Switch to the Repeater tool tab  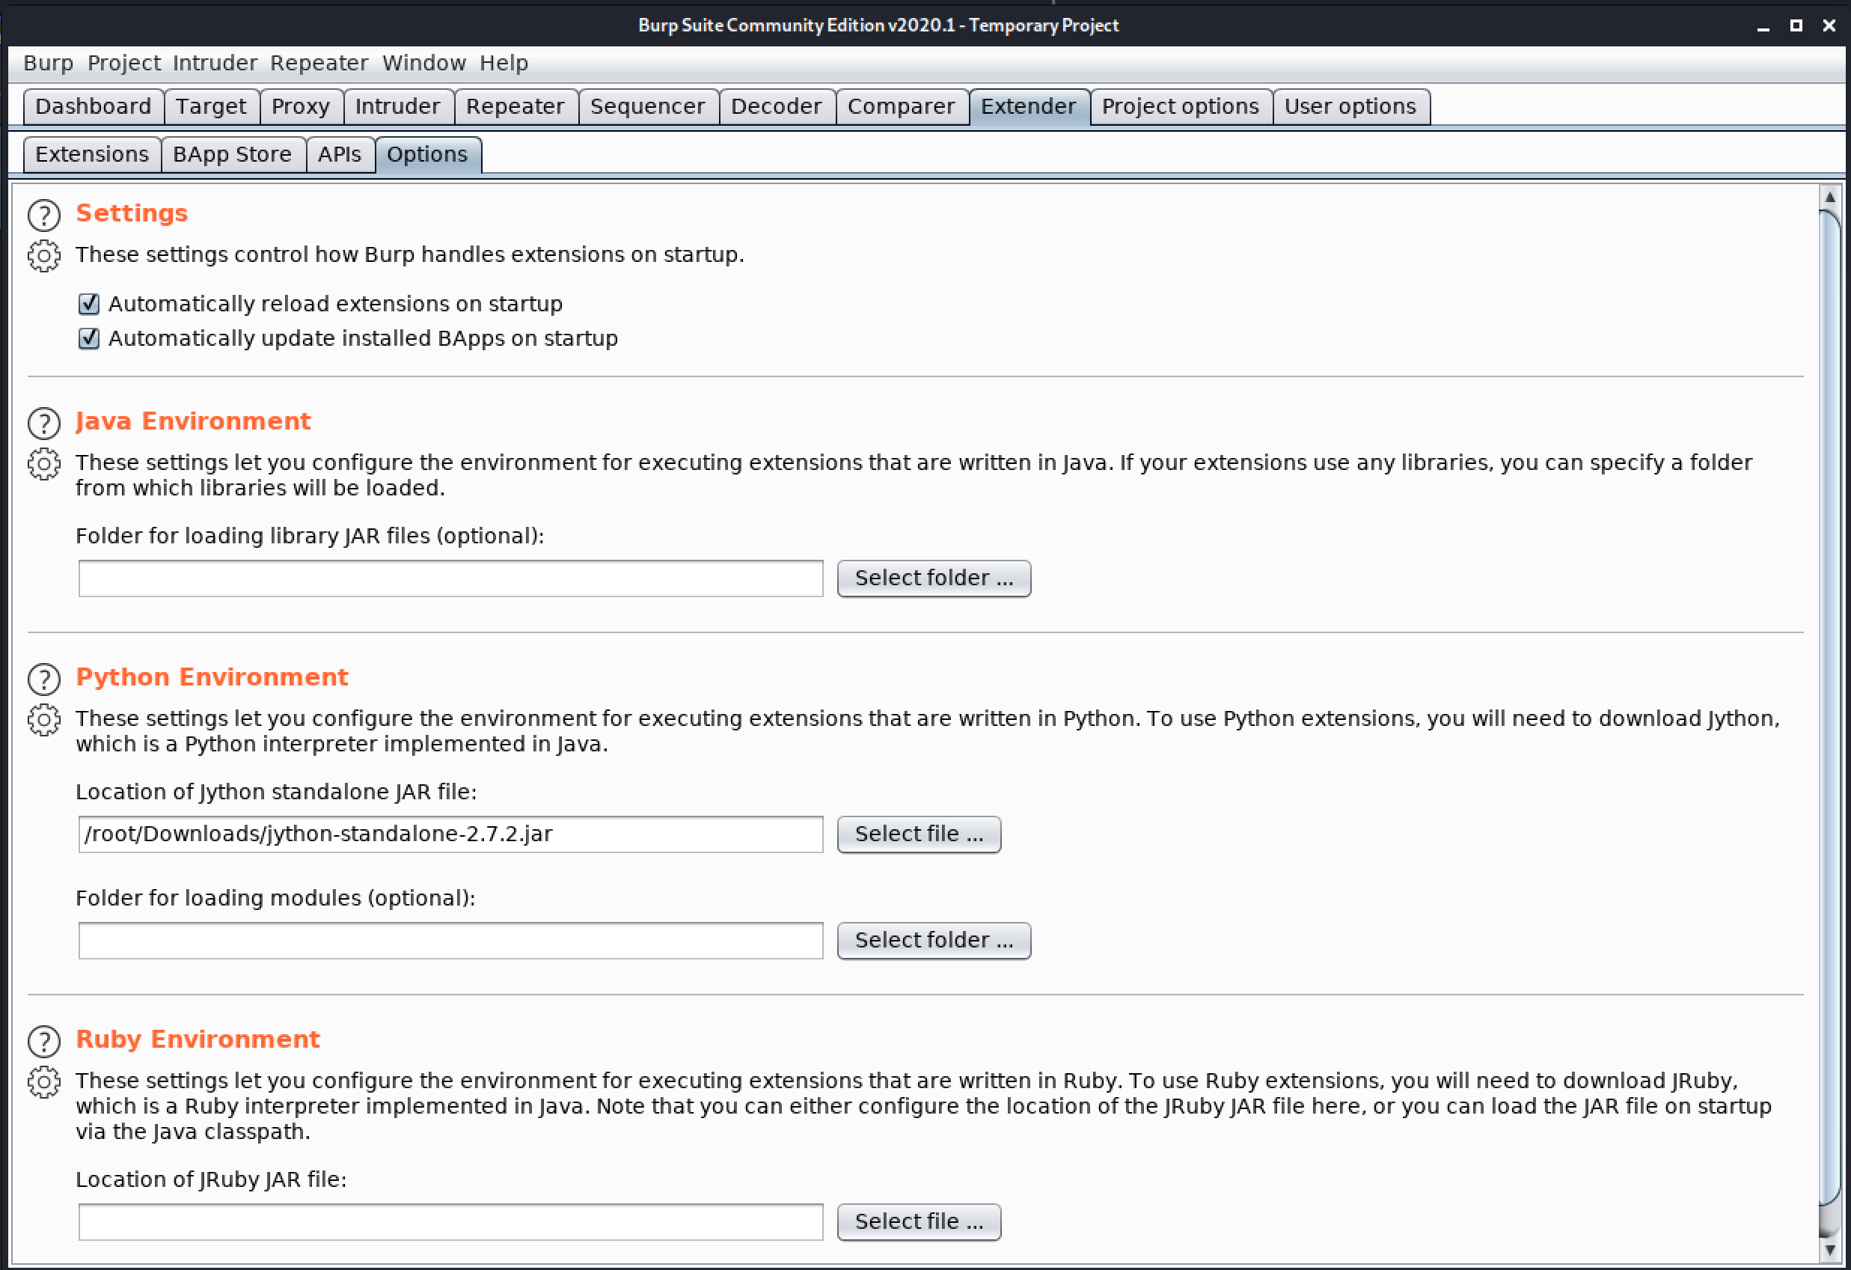coord(515,107)
